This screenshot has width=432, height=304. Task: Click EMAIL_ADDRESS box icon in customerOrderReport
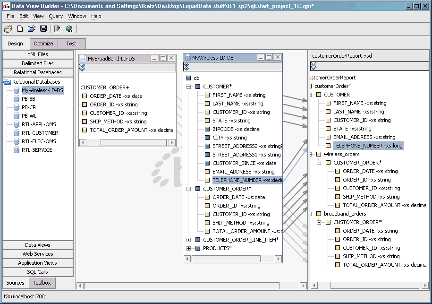[x=328, y=137]
